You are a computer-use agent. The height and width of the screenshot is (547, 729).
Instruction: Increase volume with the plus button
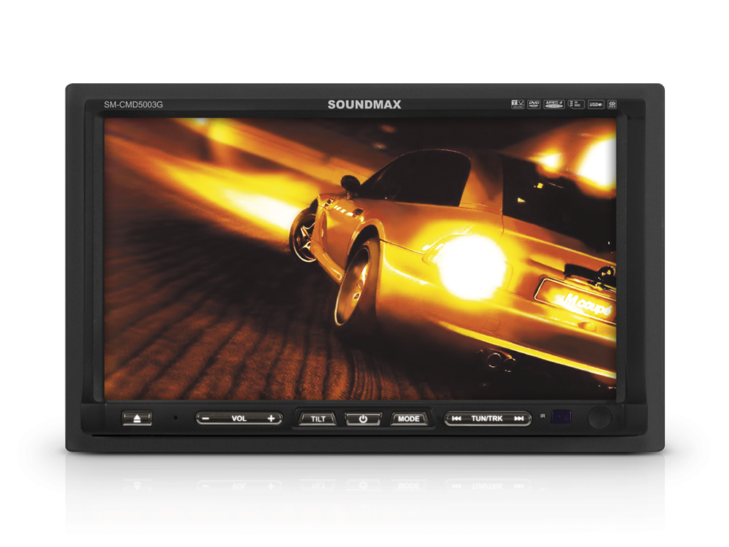point(271,419)
